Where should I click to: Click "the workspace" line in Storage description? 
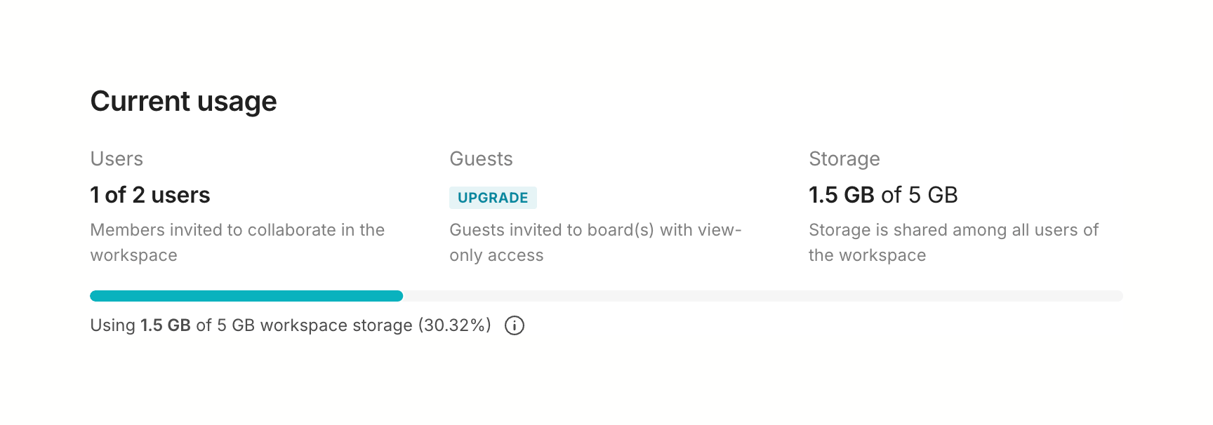pos(867,255)
